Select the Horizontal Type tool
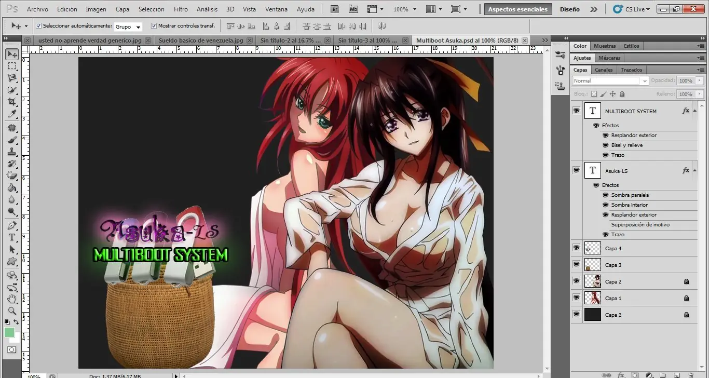The width and height of the screenshot is (709, 378). tap(12, 237)
